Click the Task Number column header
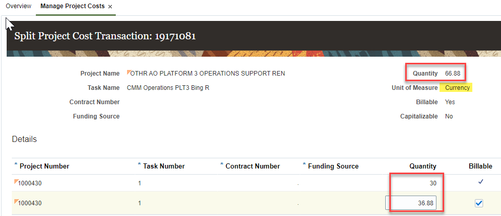501x216 pixels. [x=164, y=166]
